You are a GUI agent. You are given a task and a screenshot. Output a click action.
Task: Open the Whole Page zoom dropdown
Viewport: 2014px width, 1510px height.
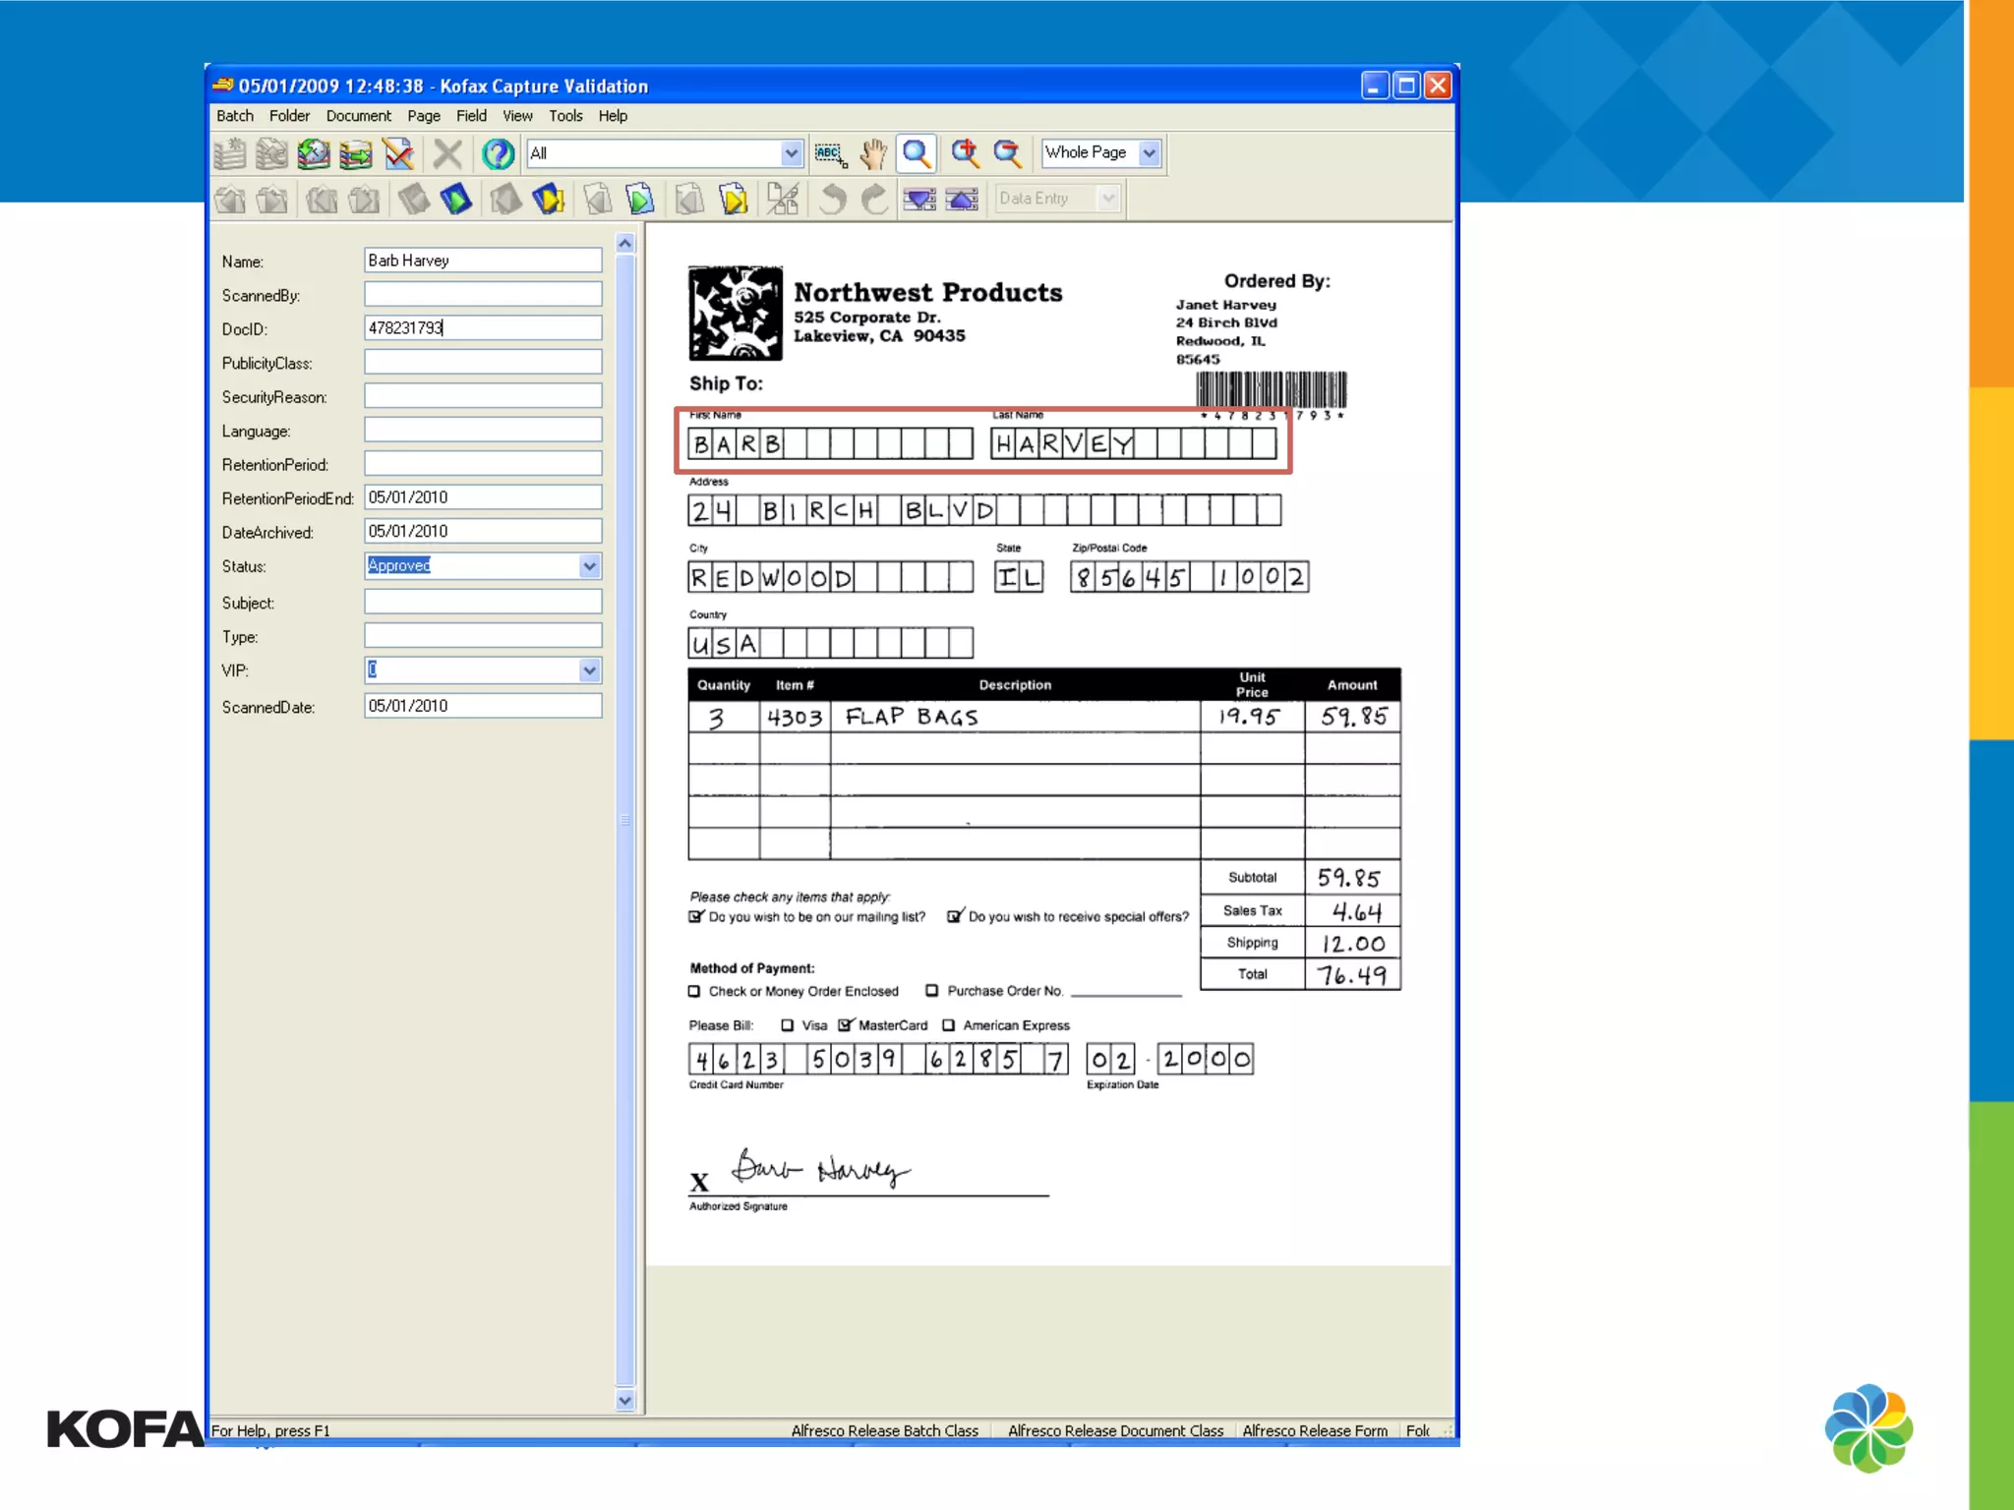[1149, 153]
